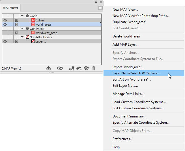The width and height of the screenshot is (185, 151).
Task: Click the trash delete icon
Action: pyautogui.click(x=94, y=68)
